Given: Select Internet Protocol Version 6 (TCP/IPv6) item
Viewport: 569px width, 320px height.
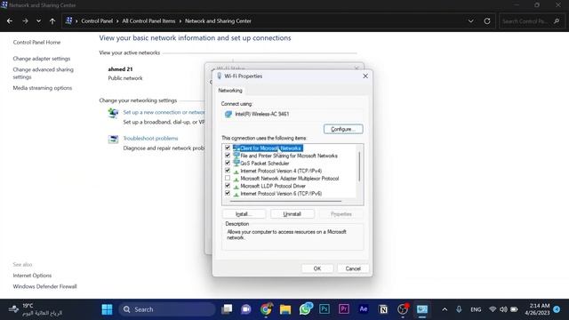Looking at the screenshot, I should [281, 194].
